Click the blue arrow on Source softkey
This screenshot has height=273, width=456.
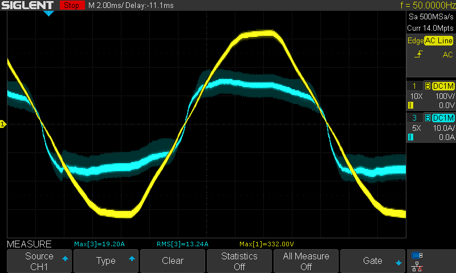(x=65, y=258)
